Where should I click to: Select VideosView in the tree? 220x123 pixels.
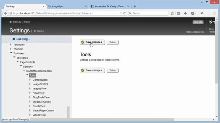point(39,115)
